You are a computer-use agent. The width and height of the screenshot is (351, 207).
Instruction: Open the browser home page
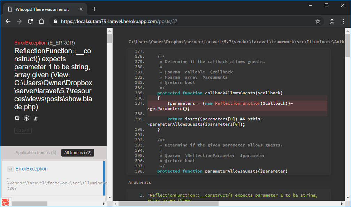click(42, 21)
